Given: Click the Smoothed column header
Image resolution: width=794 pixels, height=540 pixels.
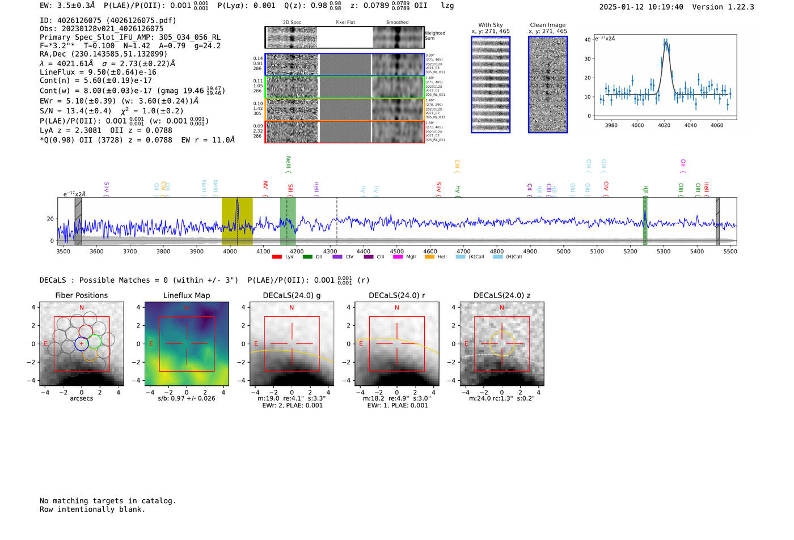Looking at the screenshot, I should point(398,23).
